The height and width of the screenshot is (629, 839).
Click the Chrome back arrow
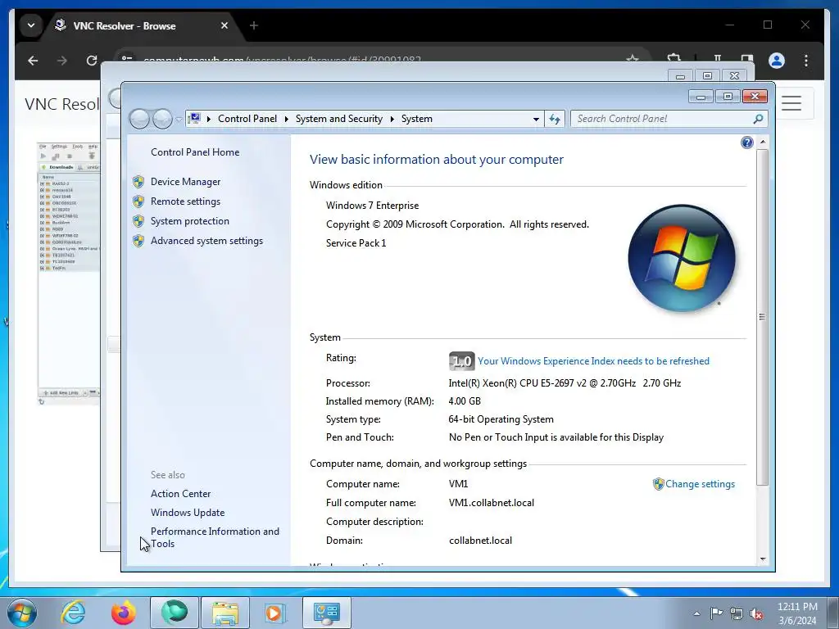(x=33, y=61)
